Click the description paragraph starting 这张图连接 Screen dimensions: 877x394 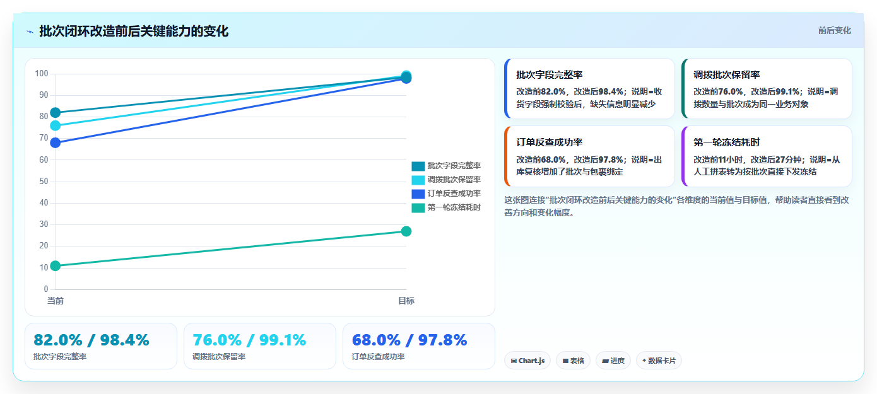(676, 206)
